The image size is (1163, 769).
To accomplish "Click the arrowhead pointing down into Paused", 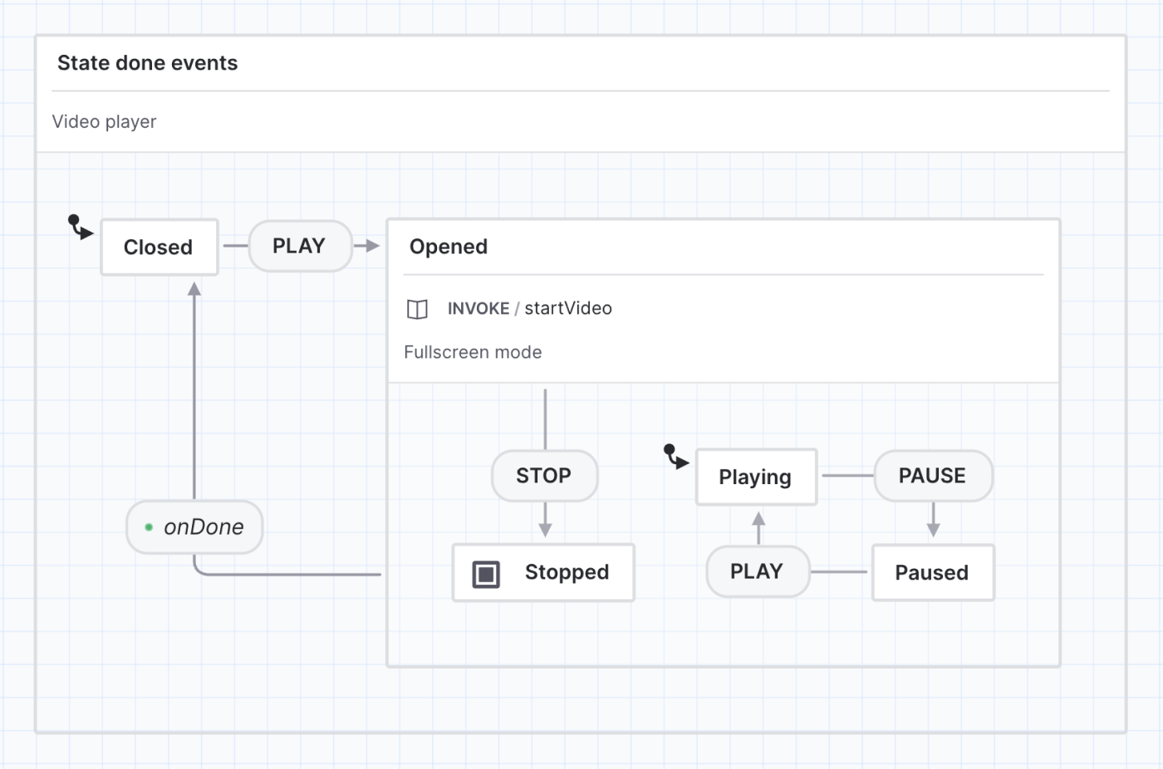I will pos(933,530).
